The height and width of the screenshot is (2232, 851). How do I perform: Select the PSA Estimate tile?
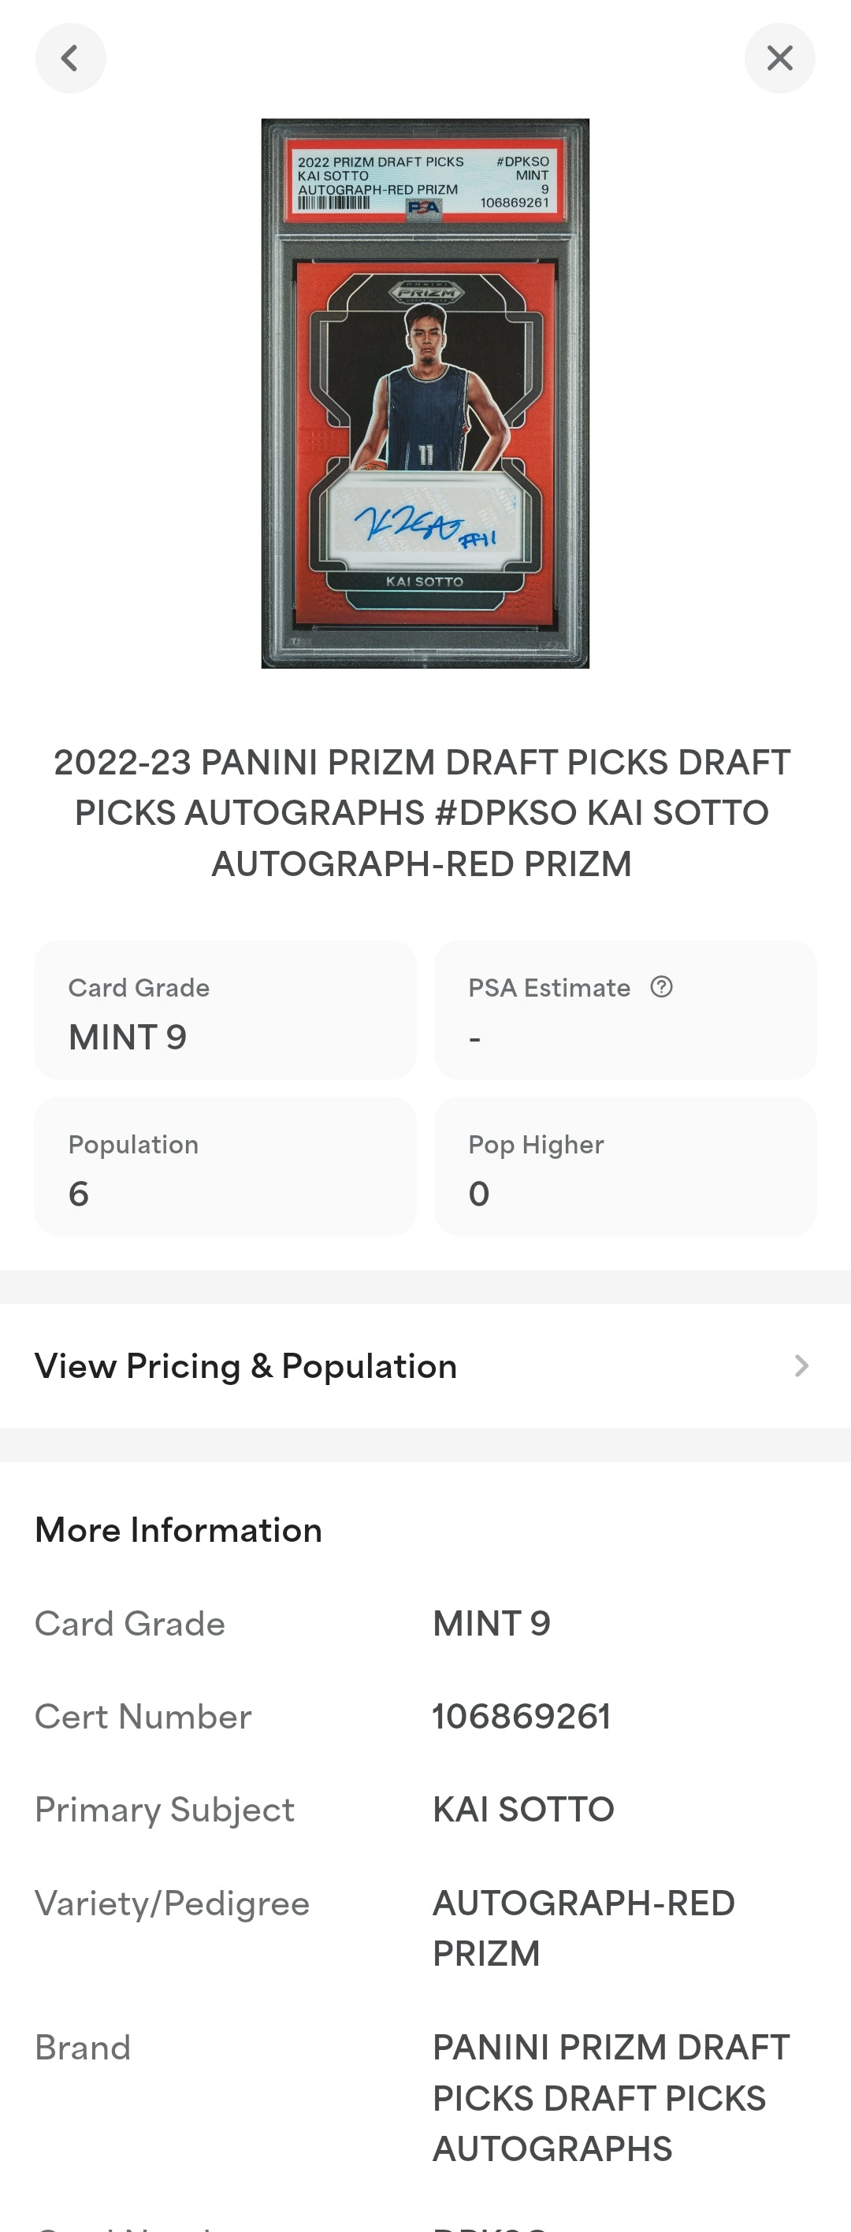tap(625, 1010)
